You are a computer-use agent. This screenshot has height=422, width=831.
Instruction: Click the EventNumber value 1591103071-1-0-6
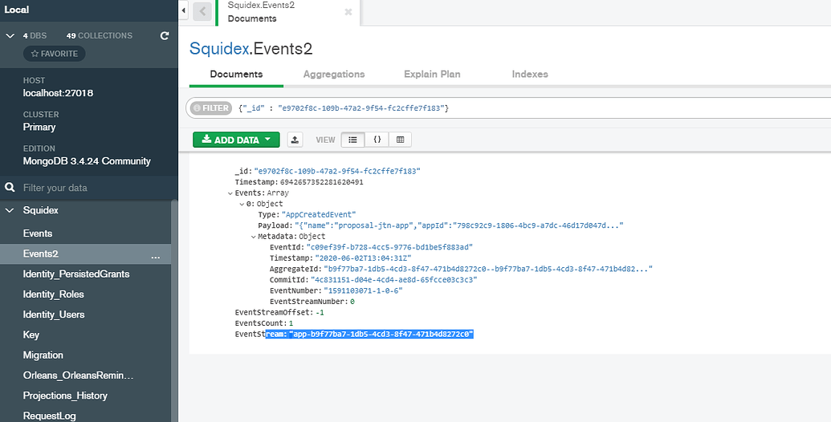[x=363, y=290]
